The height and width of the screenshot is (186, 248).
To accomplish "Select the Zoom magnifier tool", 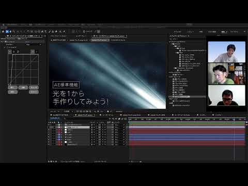I will coord(13,32).
